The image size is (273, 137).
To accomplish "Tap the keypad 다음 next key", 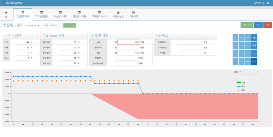I will (x=254, y=46).
